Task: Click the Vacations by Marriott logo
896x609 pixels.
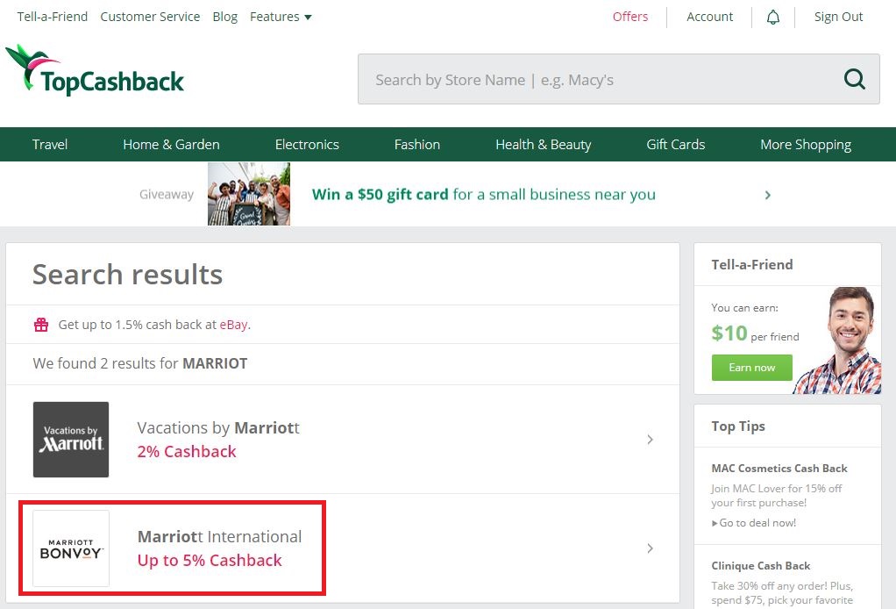Action: (71, 439)
